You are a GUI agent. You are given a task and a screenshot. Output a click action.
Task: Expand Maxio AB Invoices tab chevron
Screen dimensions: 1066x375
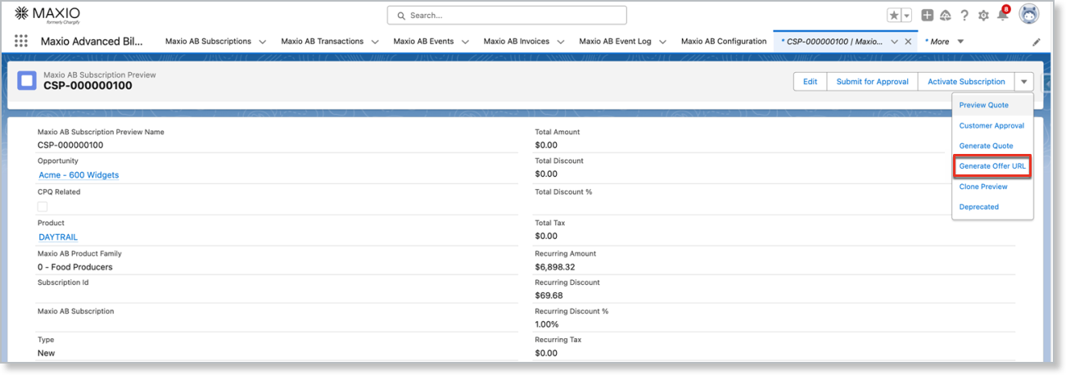(x=560, y=42)
